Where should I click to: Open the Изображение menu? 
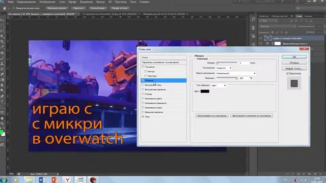coord(47,2)
